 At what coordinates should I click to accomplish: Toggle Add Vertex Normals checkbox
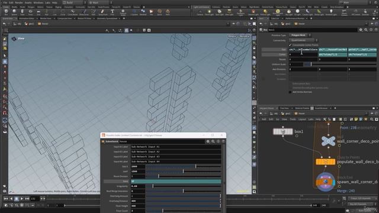(290, 92)
